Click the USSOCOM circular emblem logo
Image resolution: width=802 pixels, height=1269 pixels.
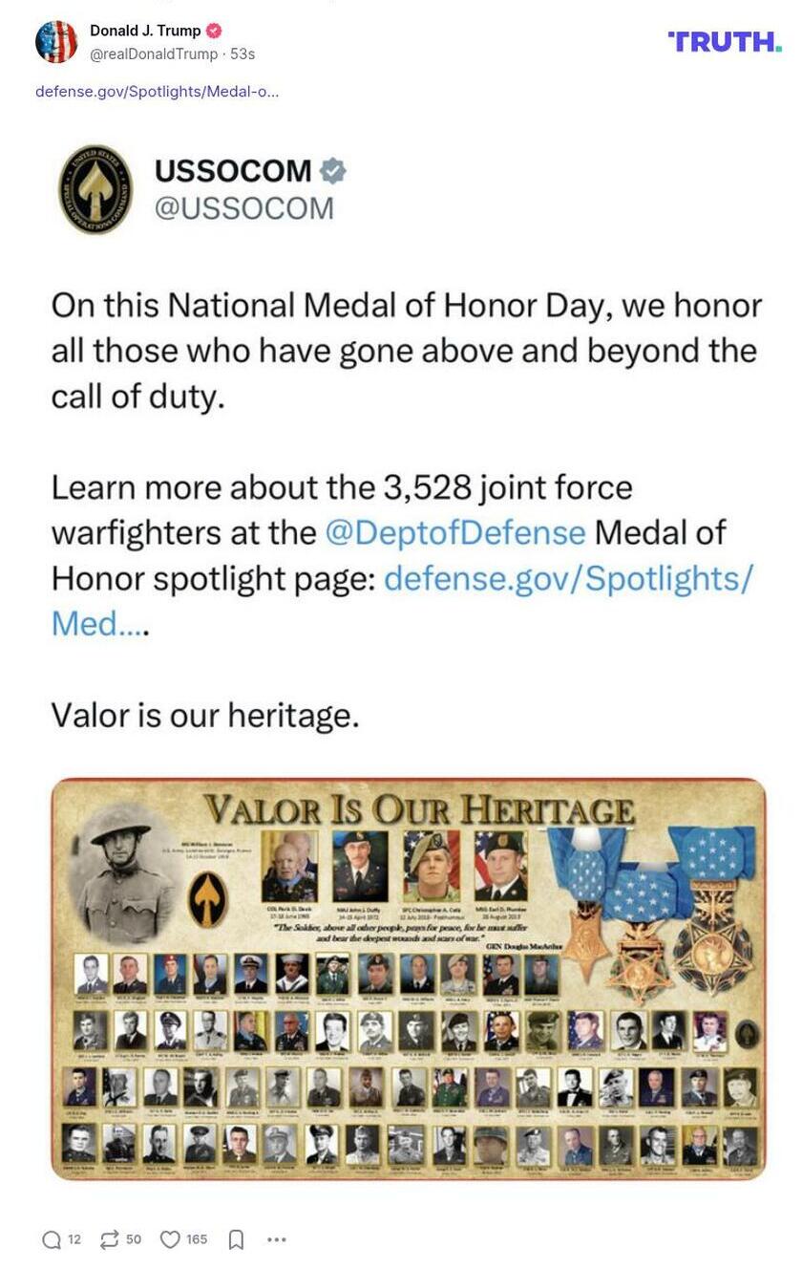[x=95, y=189]
